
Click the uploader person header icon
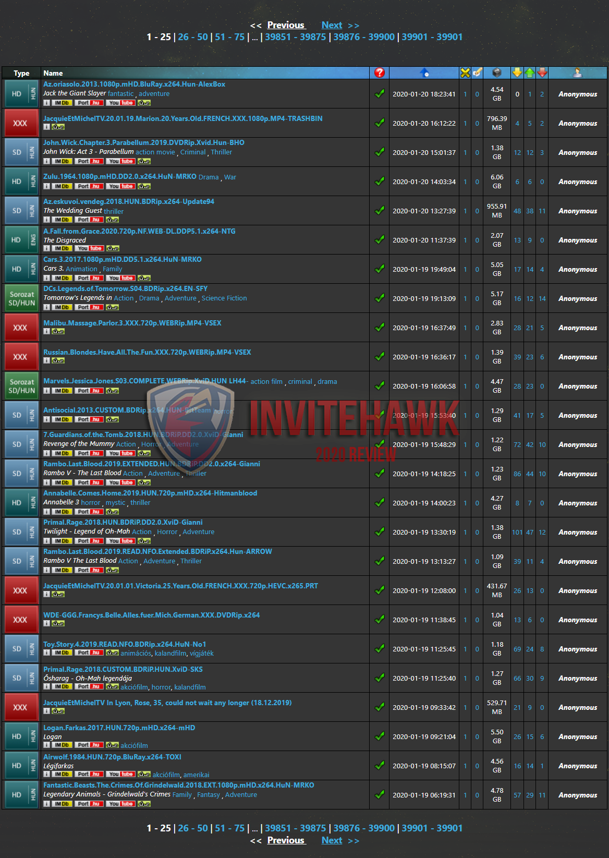(x=578, y=73)
